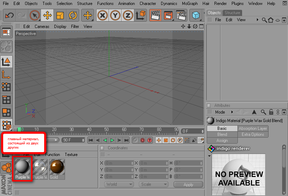This screenshot has height=196, width=288.
Task: Toggle the X axis lock
Action: pyautogui.click(x=102, y=16)
